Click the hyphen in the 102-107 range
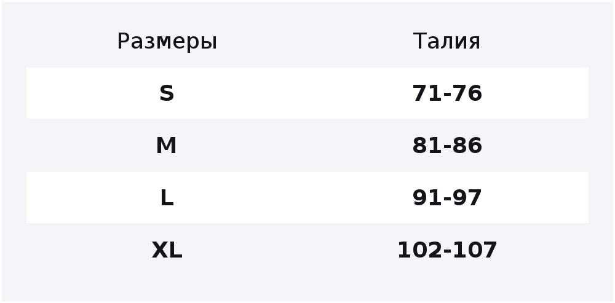 pos(448,251)
